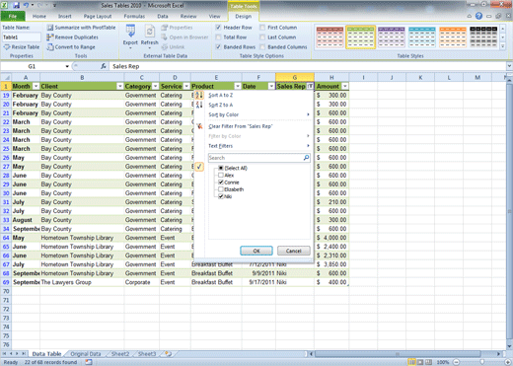The width and height of the screenshot is (513, 366).
Task: Open Sort by Color submenu
Action: point(258,114)
